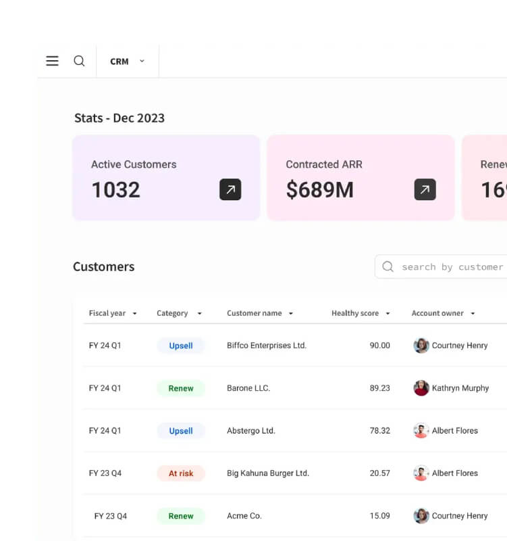Click the Customers section heading
Screen dimensions: 507x541
click(x=104, y=266)
